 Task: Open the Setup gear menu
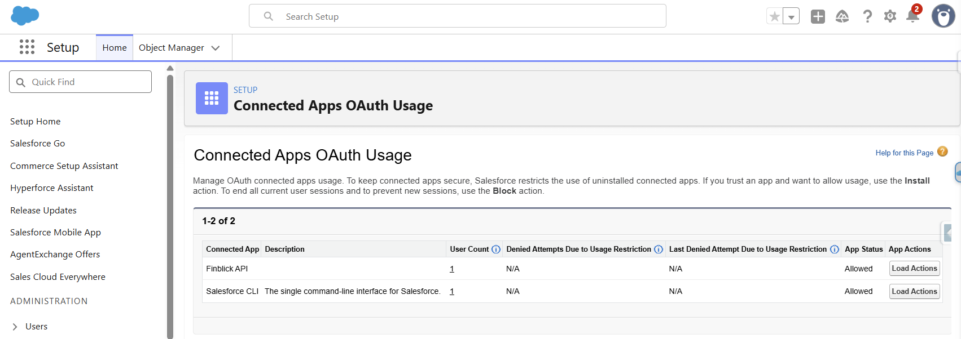click(x=890, y=16)
